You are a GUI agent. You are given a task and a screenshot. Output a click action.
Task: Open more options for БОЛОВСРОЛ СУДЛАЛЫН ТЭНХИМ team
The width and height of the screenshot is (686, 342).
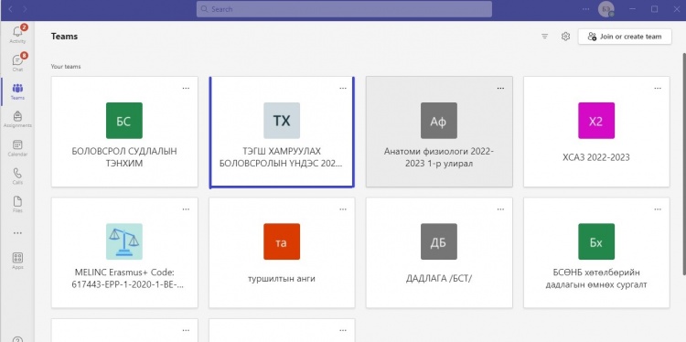(x=186, y=88)
